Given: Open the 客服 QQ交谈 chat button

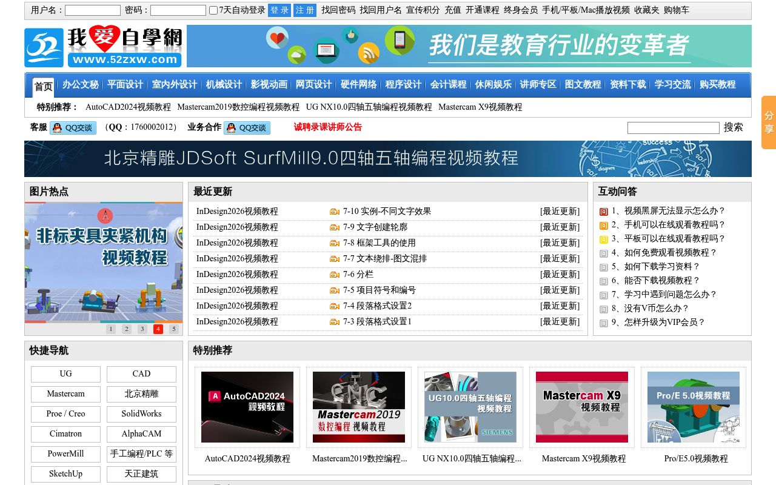Looking at the screenshot, I should [x=73, y=128].
